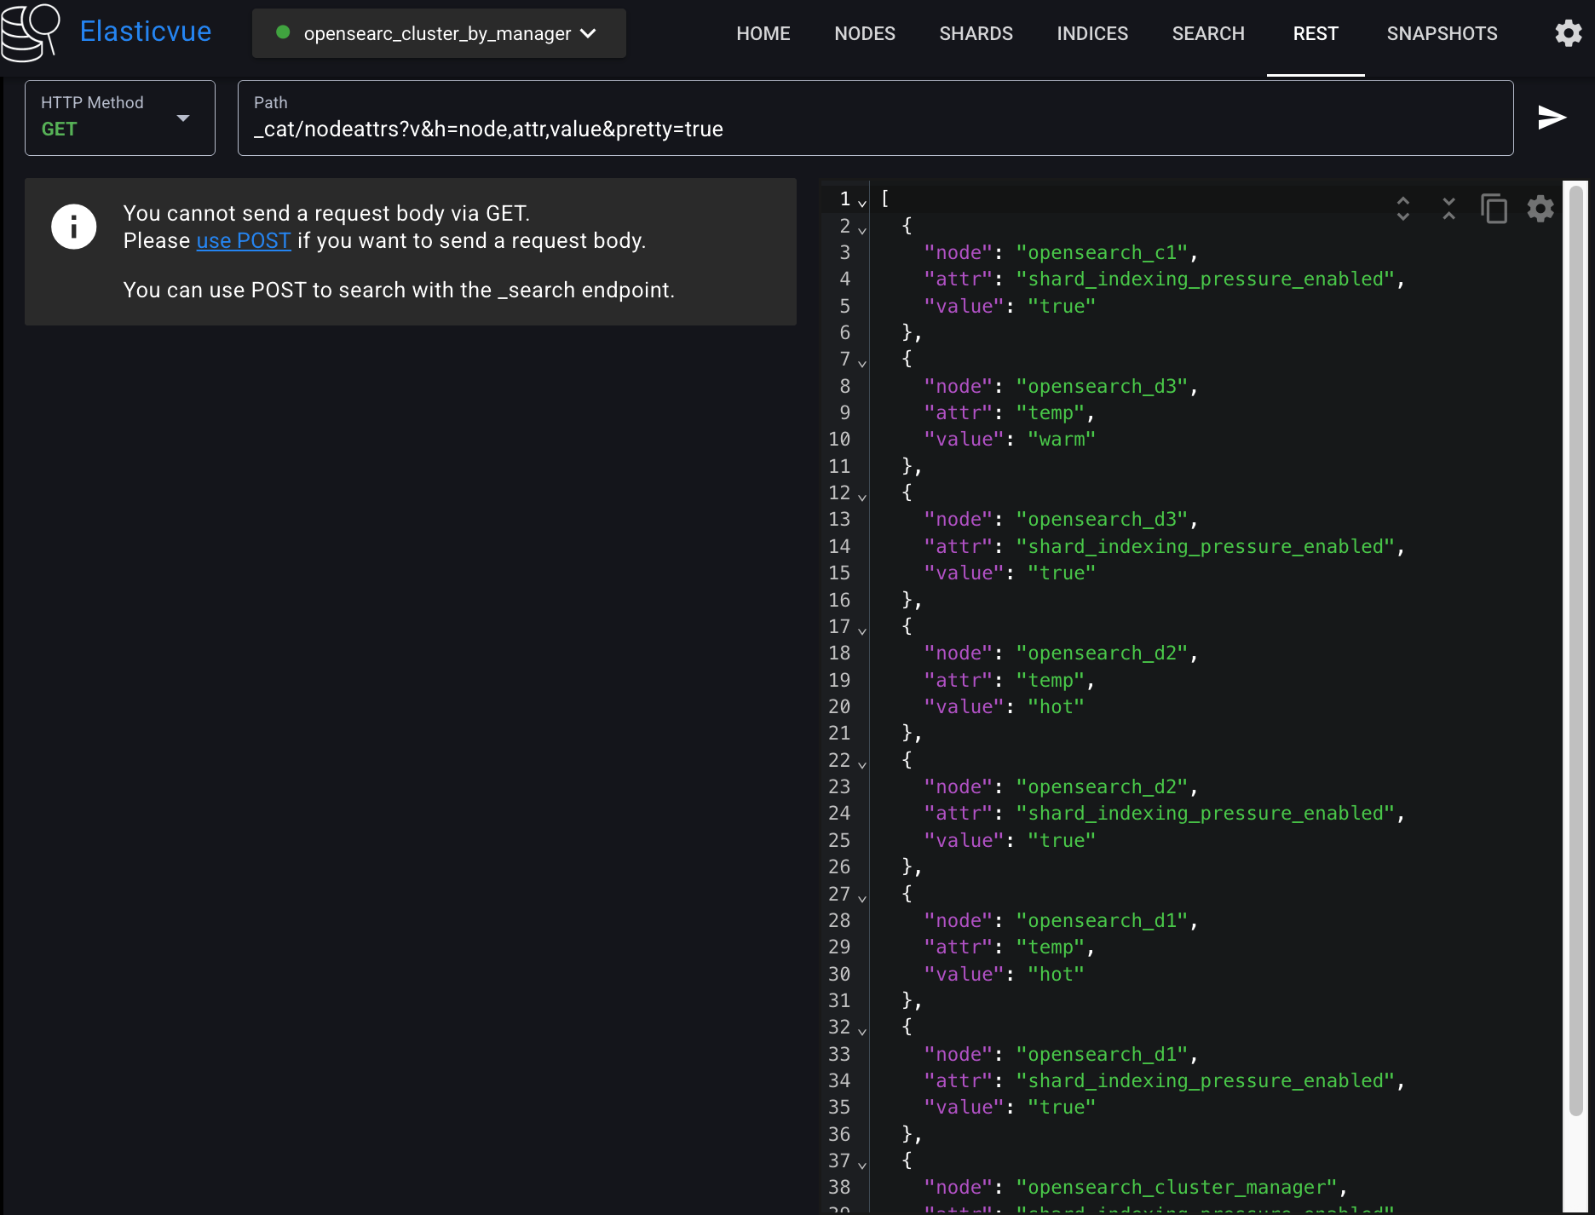
Task: Click the "true" value on line 15
Action: coord(1062,573)
